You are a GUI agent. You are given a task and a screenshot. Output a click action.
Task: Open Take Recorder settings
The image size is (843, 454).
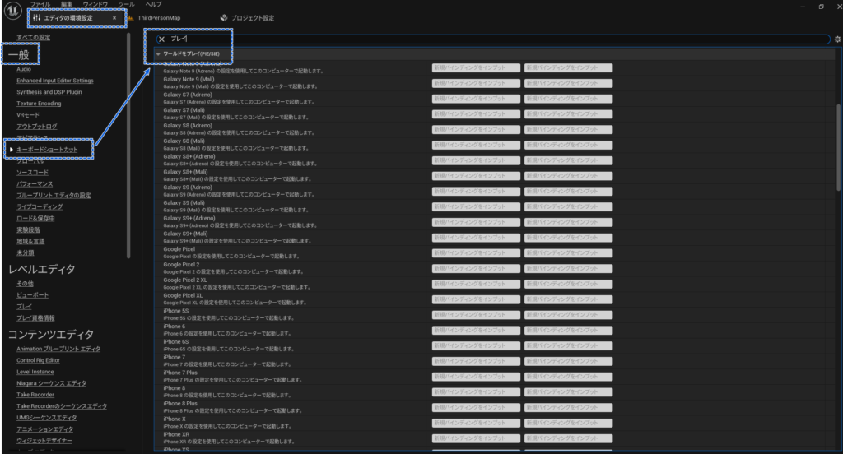point(35,395)
